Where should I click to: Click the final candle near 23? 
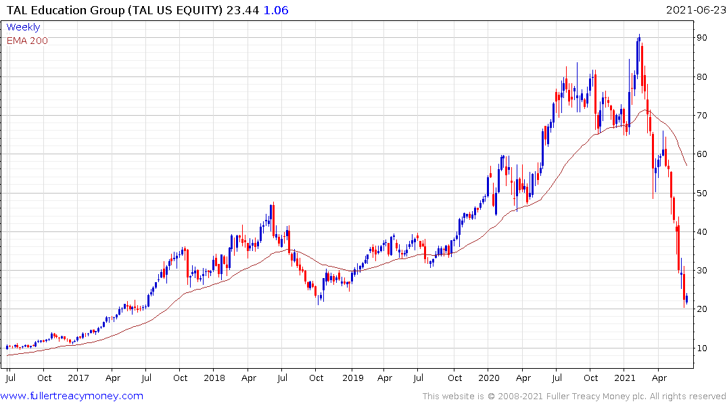click(686, 299)
